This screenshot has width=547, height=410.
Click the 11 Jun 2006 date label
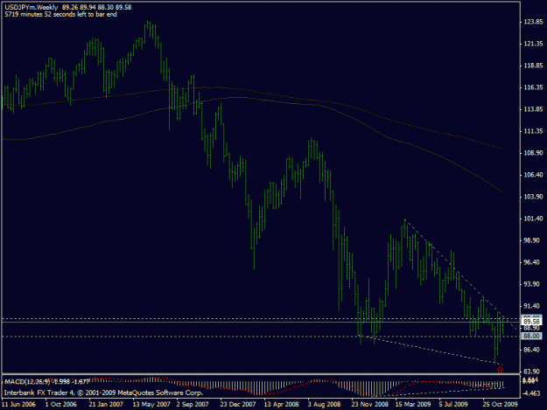coord(18,405)
